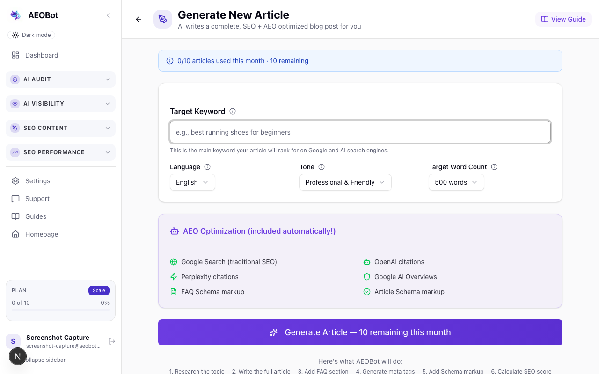Toggle Dark mode
599x374 pixels.
click(31, 35)
